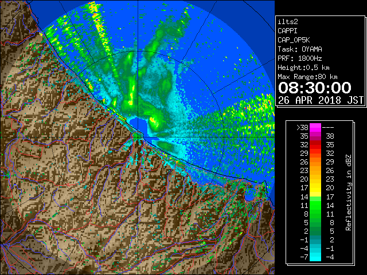
Task: Click the cyan -7 dBZ legend swatch
Action: [x=315, y=257]
